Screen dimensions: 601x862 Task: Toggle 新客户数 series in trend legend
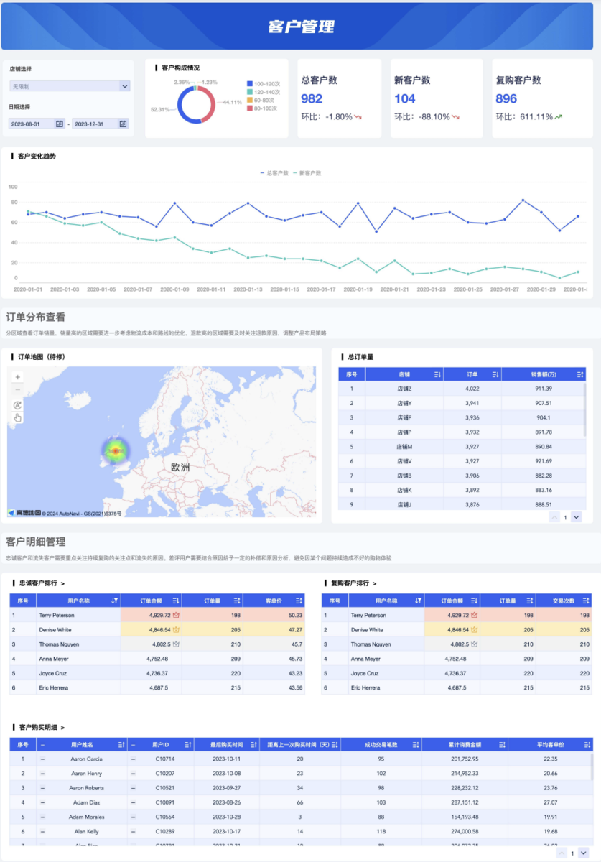coord(307,173)
